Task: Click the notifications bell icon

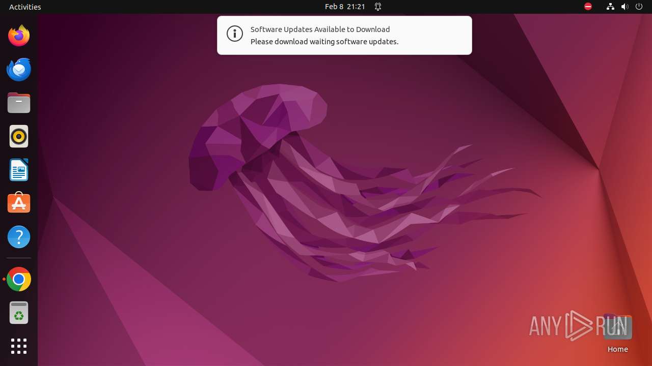Action: pos(378,7)
